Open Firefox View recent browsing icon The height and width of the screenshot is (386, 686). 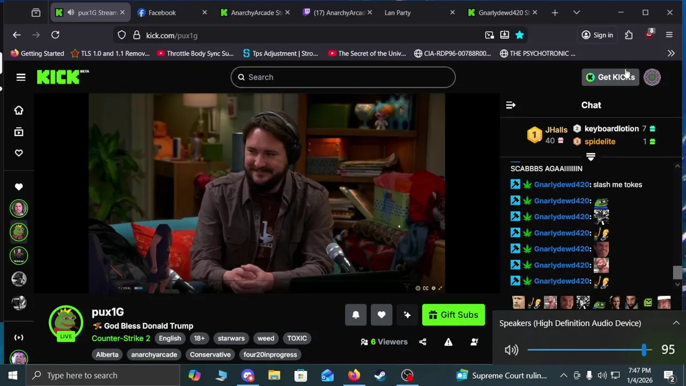tap(36, 12)
